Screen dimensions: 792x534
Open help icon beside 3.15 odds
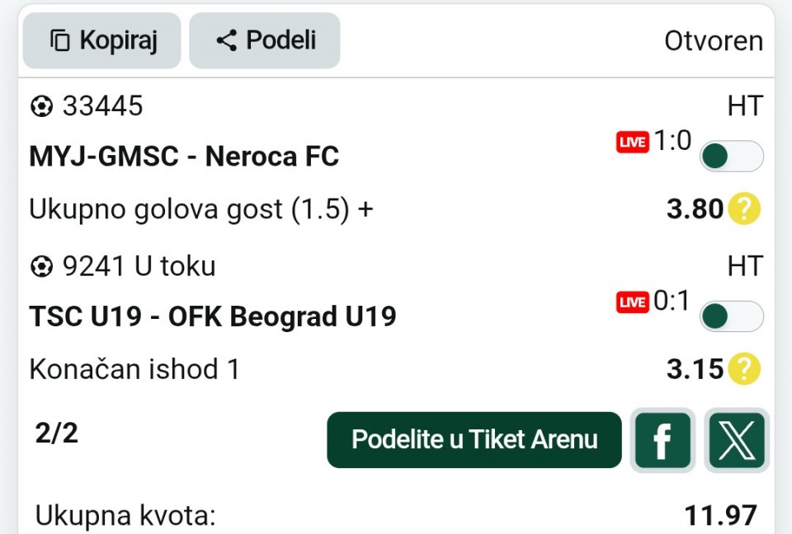pyautogui.click(x=743, y=369)
